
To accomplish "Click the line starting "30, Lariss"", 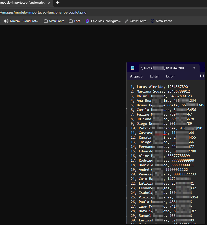I will click(x=162, y=220).
